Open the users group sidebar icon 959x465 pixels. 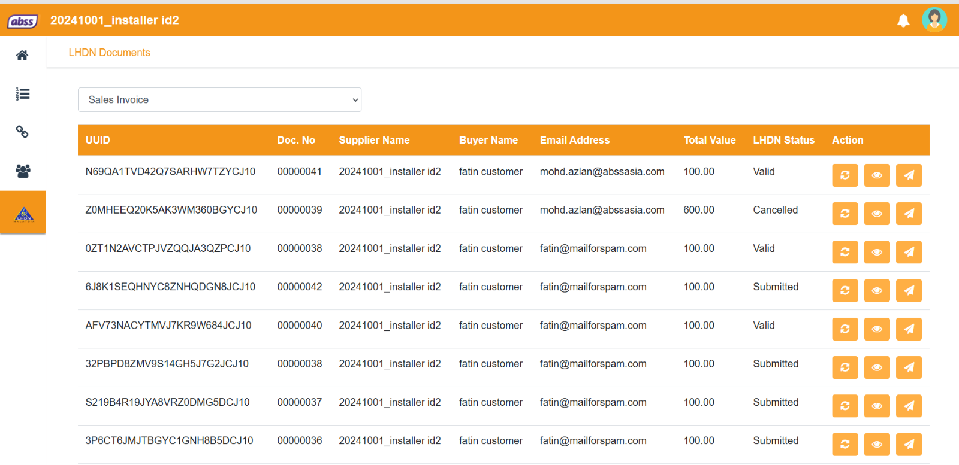(x=22, y=171)
